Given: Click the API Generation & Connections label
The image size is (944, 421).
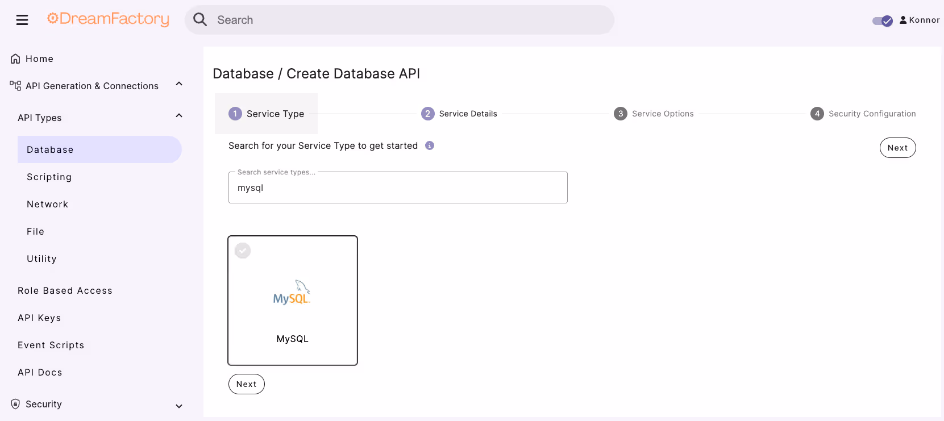Looking at the screenshot, I should 92,86.
